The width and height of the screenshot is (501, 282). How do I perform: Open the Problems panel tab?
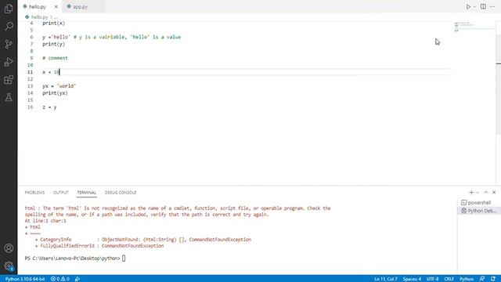[34, 193]
